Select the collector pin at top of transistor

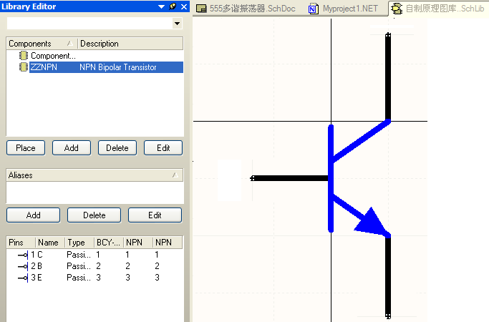(388, 77)
